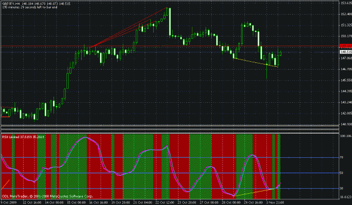
Task: Click the 140.930 price scale label
Action: point(346,124)
